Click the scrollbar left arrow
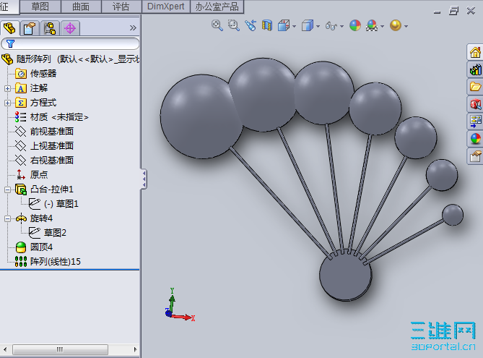The height and width of the screenshot is (358, 483). 5,349
